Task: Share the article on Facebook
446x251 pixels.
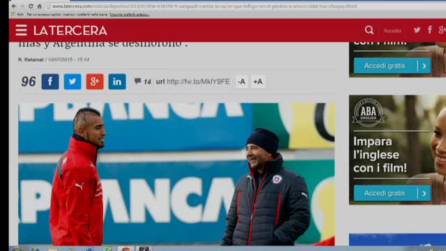Action: [x=50, y=82]
